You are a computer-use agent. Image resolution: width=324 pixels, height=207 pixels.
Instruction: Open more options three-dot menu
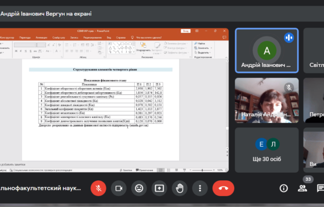(200, 188)
